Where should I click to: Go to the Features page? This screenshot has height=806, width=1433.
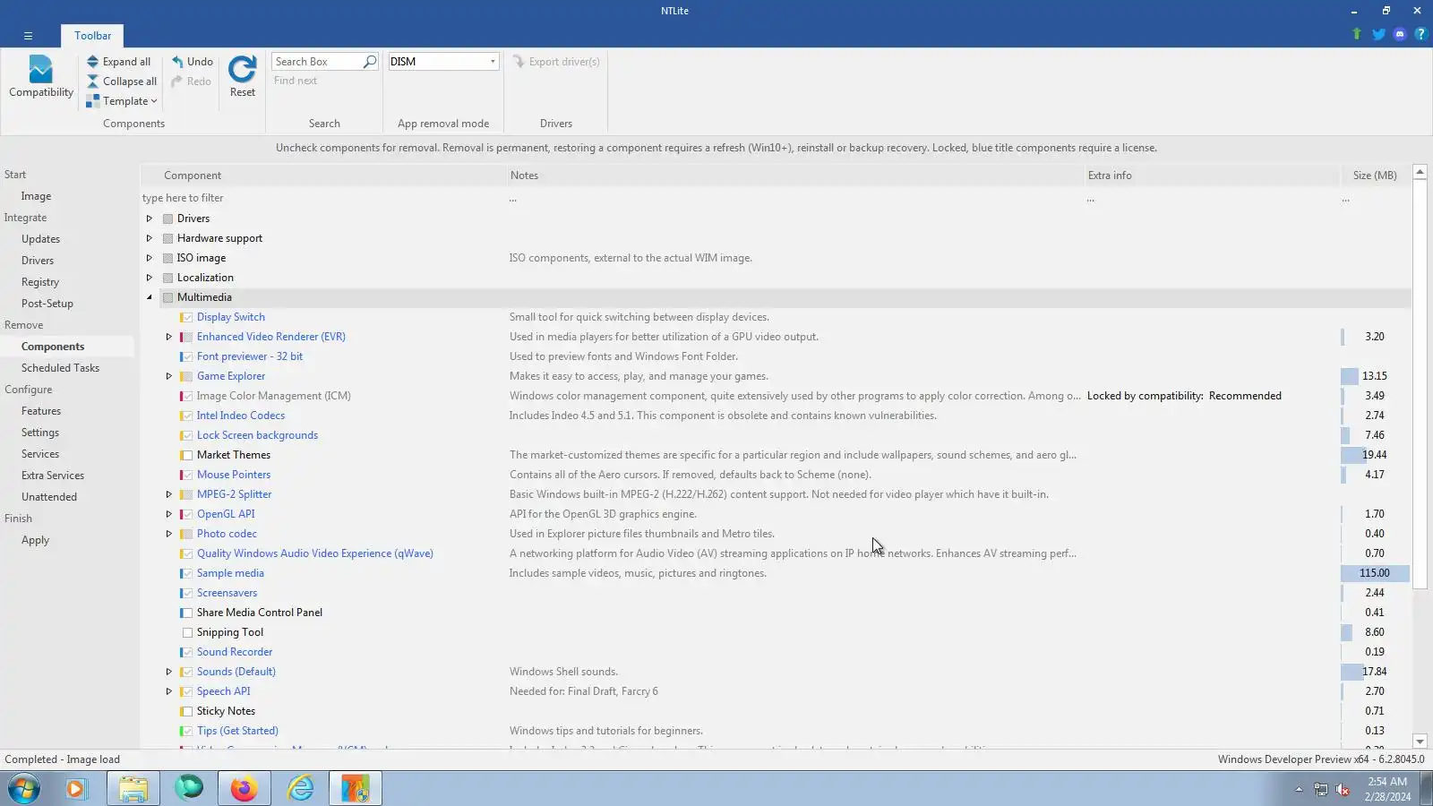pos(41,411)
